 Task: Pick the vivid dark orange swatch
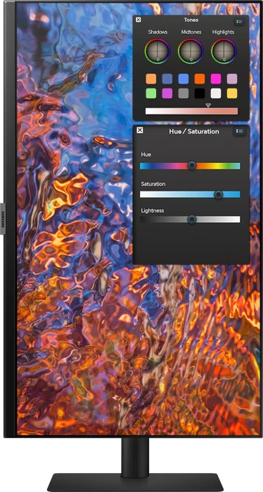(200, 79)
